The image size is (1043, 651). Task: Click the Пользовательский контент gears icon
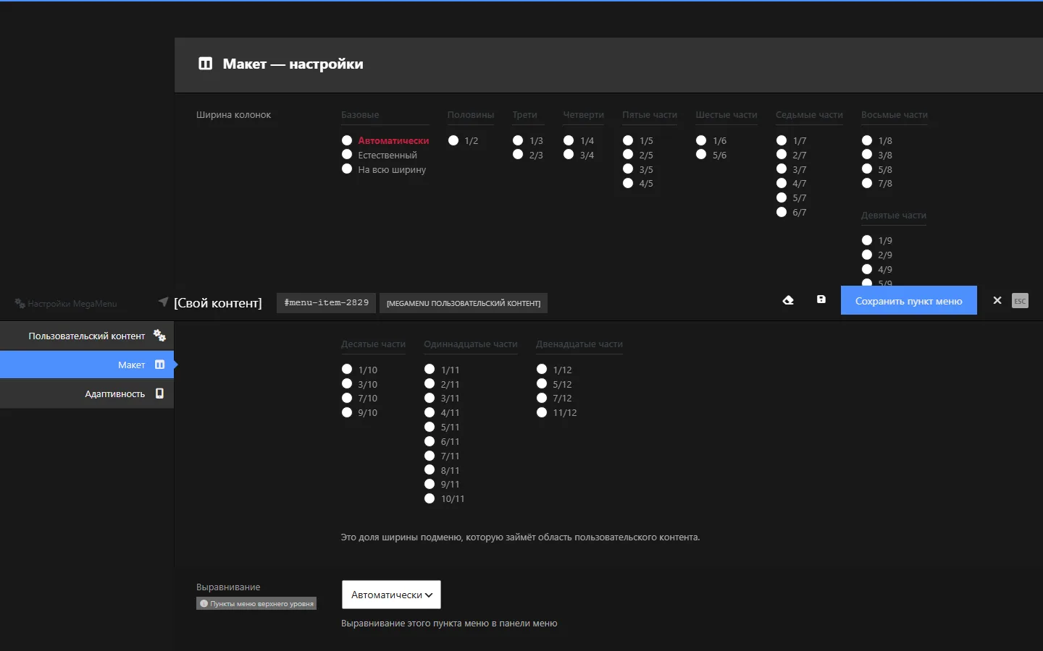(x=159, y=336)
